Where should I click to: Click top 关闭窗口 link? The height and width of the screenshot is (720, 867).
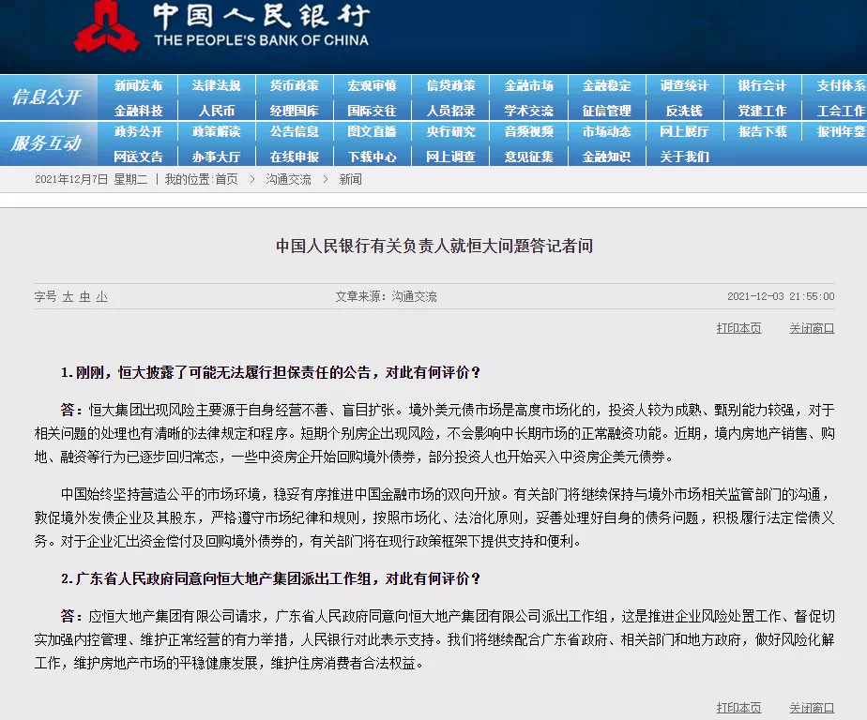(812, 328)
